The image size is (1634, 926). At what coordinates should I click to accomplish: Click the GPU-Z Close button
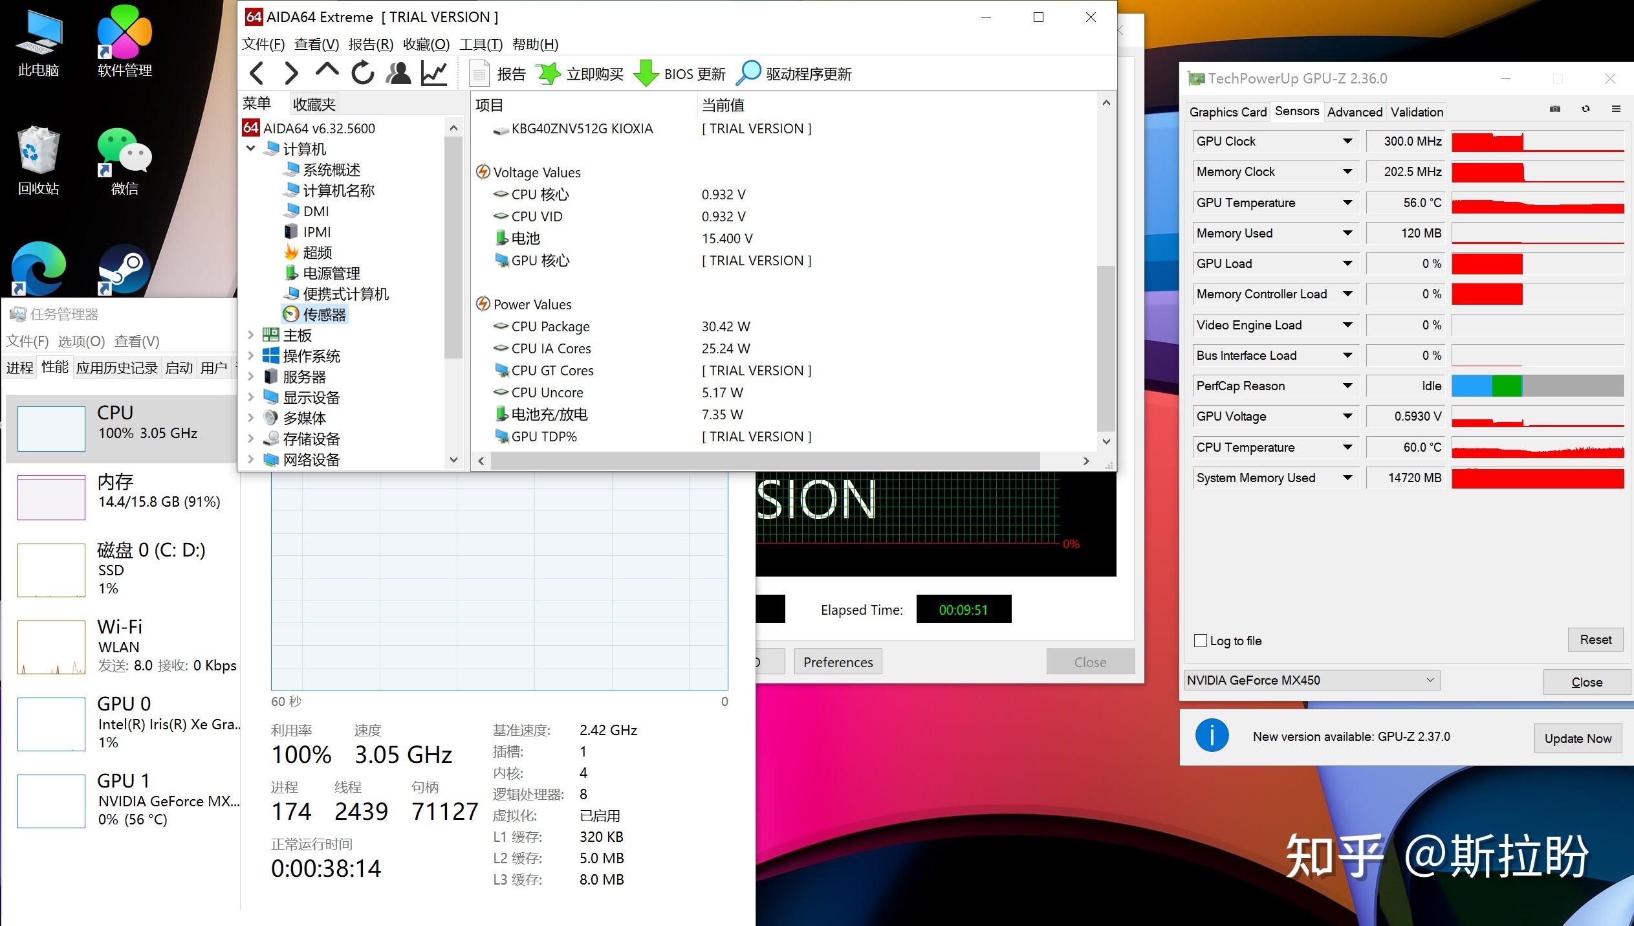(x=1587, y=682)
